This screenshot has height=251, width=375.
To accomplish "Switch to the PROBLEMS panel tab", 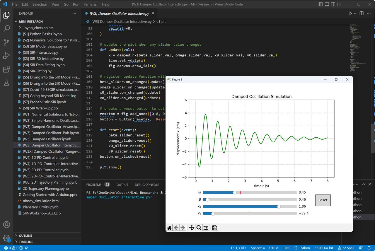I will [94, 185].
